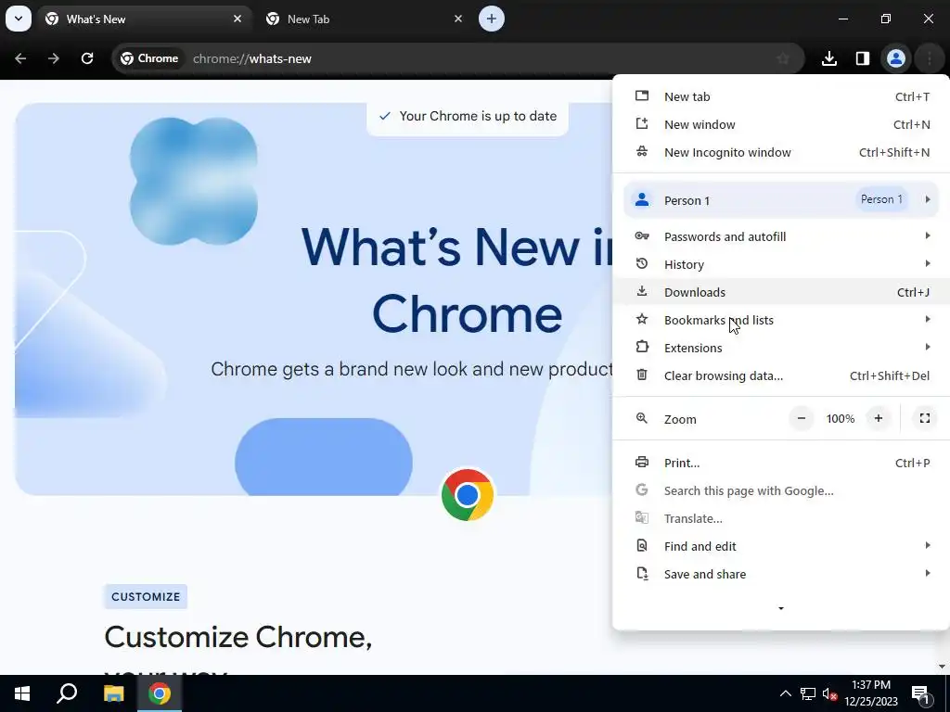Image resolution: width=950 pixels, height=712 pixels.
Task: Click the 100% zoom value
Action: (841, 419)
